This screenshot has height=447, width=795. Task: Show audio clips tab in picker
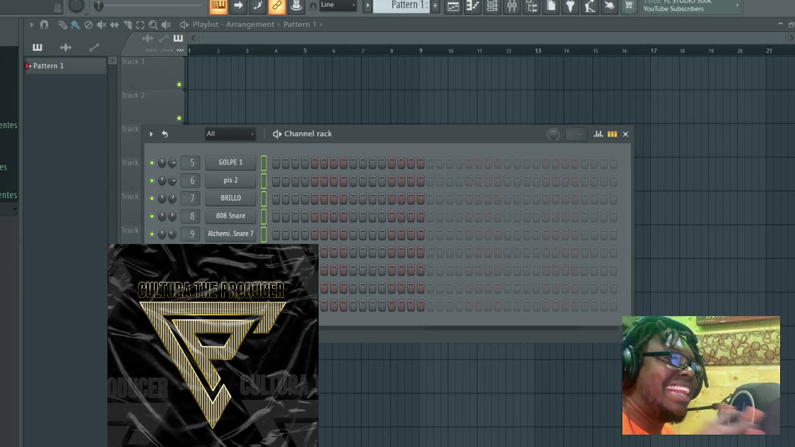coord(66,47)
